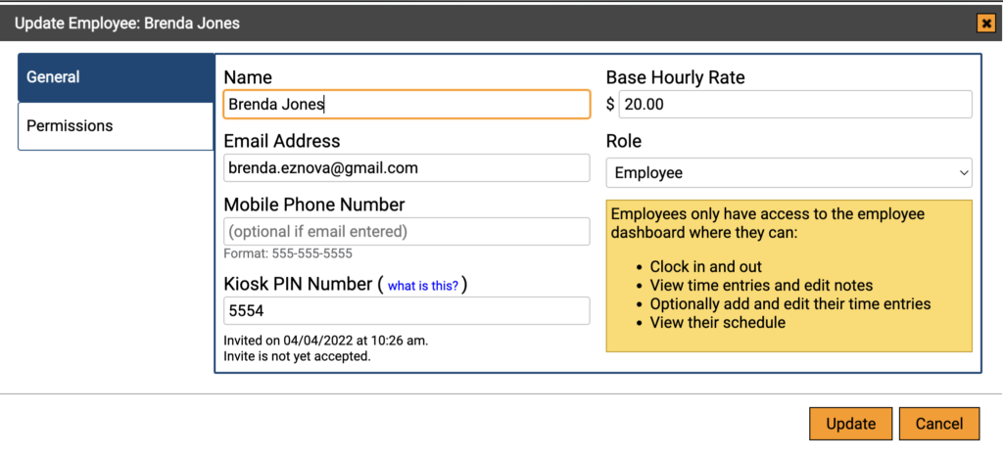Click the Base Hourly Rate label
This screenshot has height=457, width=1003.
click(x=676, y=77)
